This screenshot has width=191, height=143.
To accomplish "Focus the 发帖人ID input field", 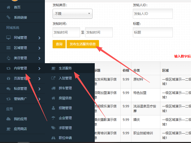I will tap(153, 14).
